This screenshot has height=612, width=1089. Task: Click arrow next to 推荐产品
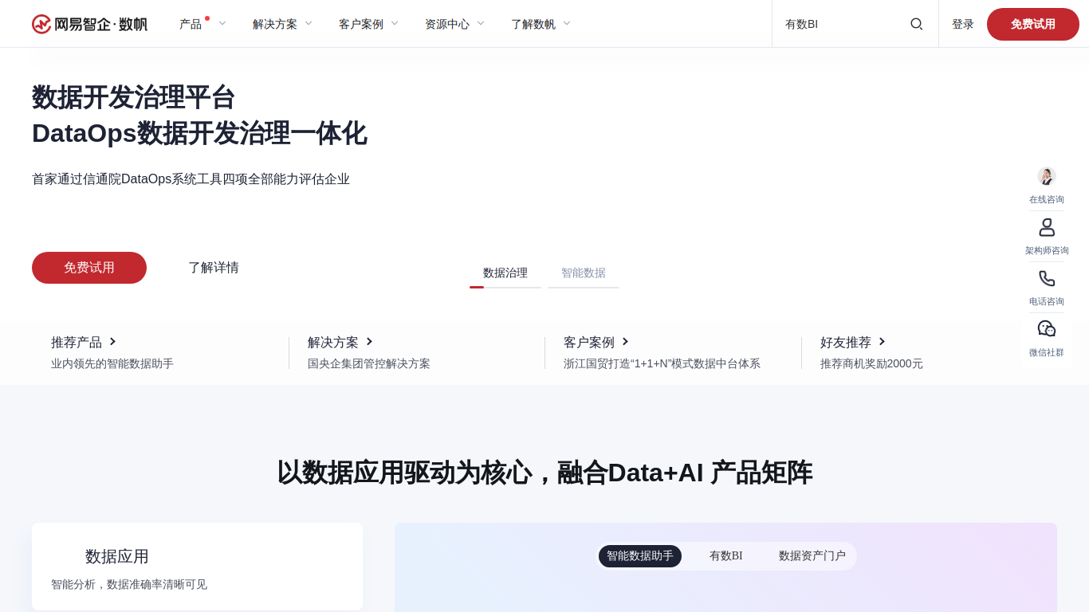(112, 341)
